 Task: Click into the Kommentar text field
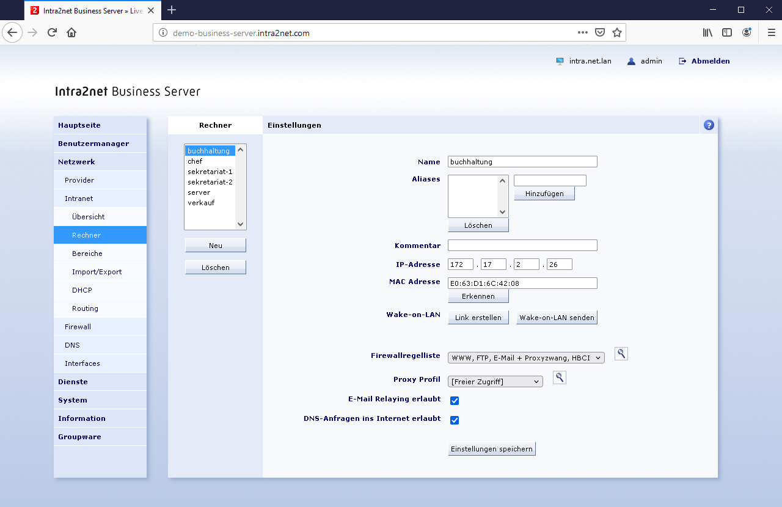click(522, 246)
